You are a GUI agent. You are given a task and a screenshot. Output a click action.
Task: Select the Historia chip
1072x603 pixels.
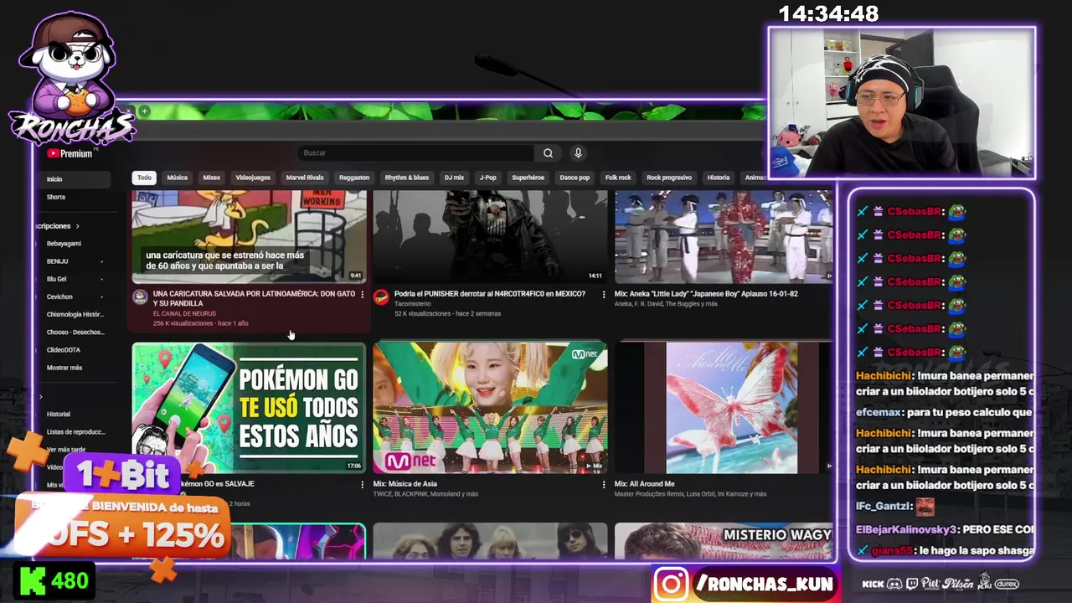click(x=719, y=178)
